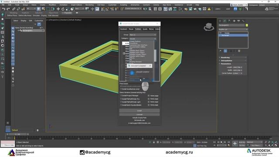Click the object name field Rectangle001
The image size is (279, 157).
point(231,25)
